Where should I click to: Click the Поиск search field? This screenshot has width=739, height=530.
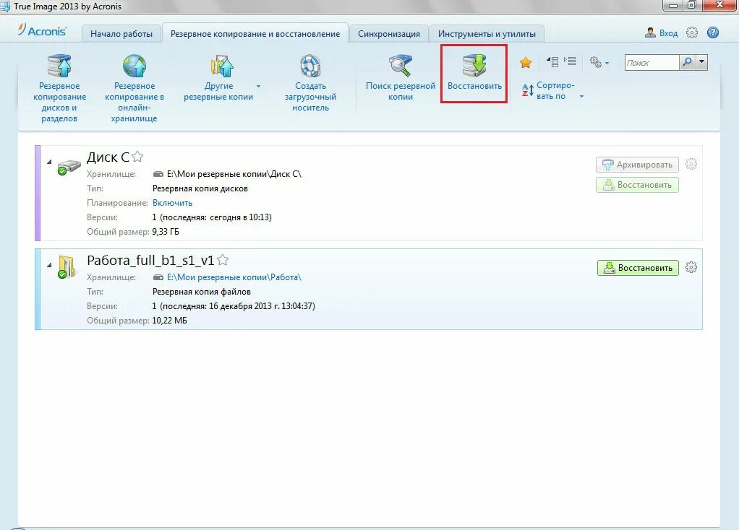pyautogui.click(x=652, y=63)
